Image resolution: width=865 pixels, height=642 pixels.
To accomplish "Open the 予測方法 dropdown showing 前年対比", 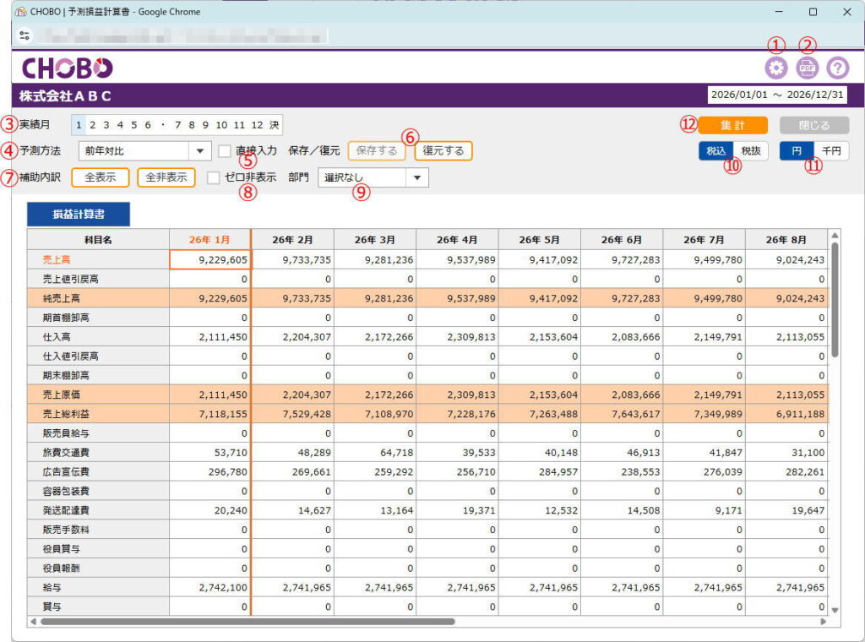I will click(x=144, y=151).
